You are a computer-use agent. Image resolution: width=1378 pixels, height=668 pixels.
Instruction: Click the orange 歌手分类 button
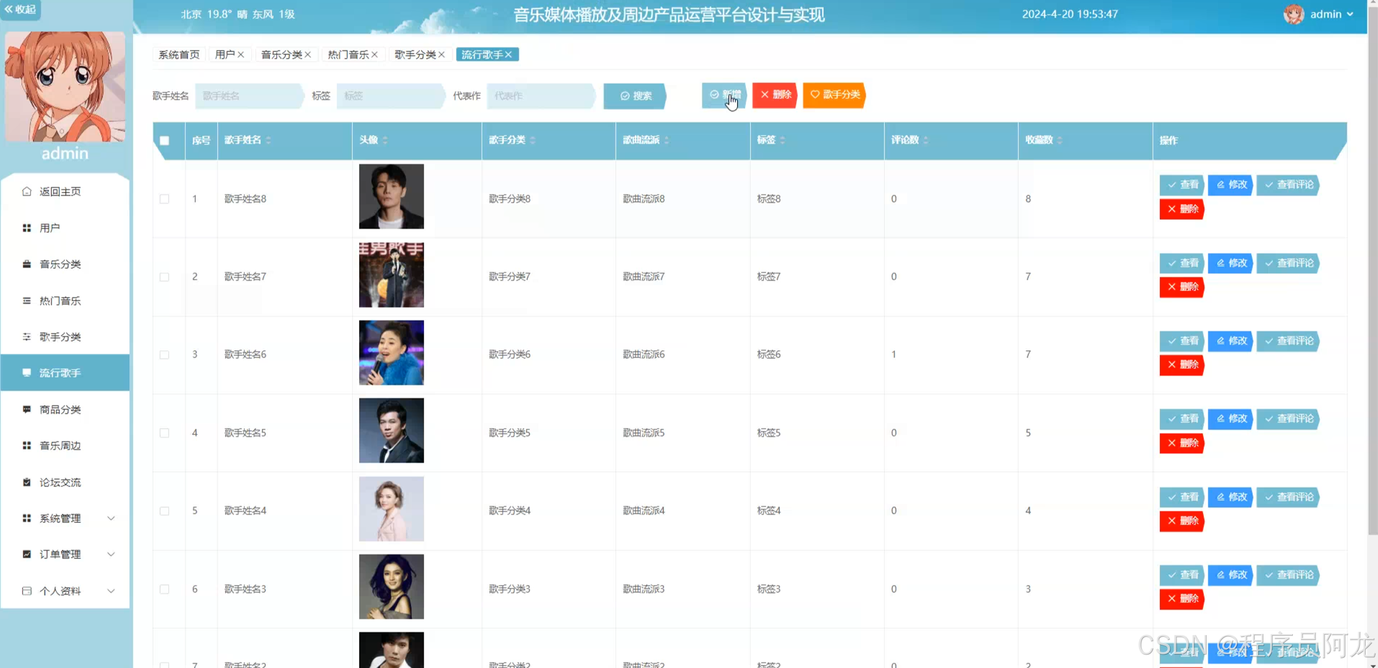(x=834, y=95)
